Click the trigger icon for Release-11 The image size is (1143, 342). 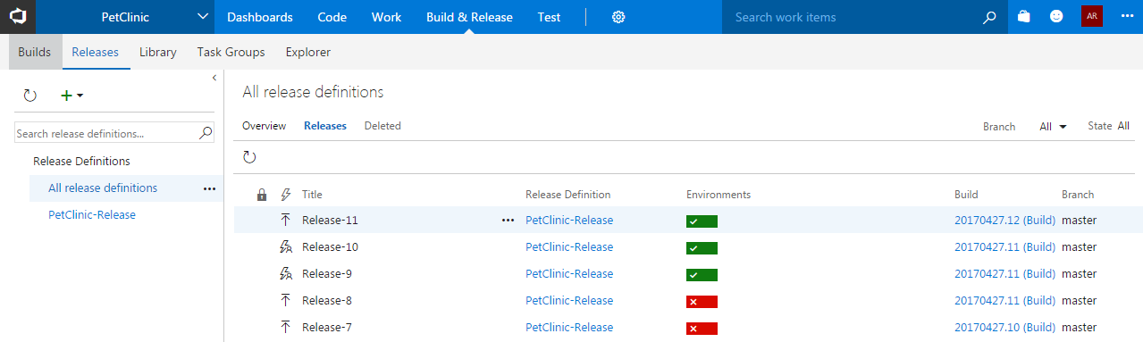coord(286,220)
